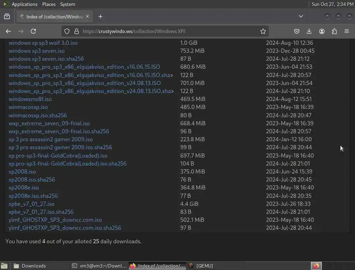
Task: Open winmacosxp.iso.sha256 link
Action: [x=38, y=115]
